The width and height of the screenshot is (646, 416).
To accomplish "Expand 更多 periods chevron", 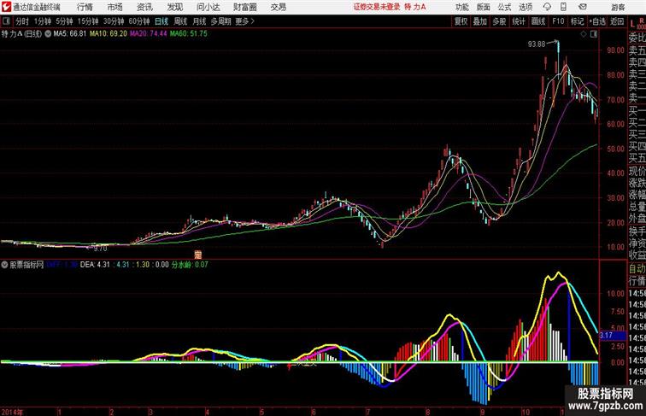I will click(x=244, y=21).
